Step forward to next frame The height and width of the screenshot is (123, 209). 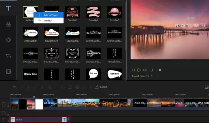click(145, 70)
